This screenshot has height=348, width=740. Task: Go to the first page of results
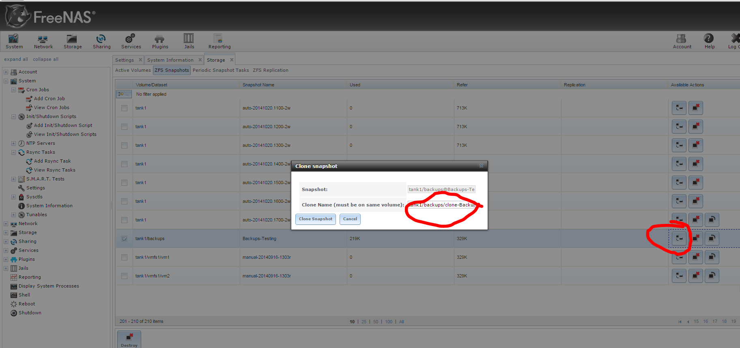680,322
